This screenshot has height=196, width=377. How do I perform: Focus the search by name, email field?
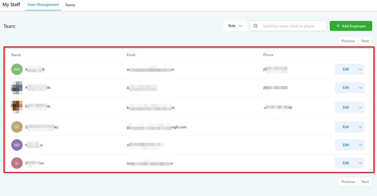point(292,26)
